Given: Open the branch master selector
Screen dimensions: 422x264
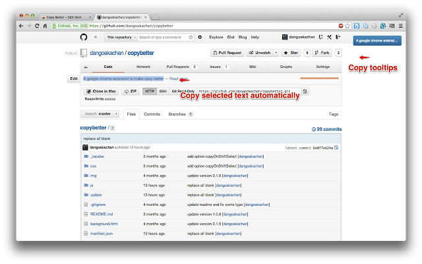Looking at the screenshot, I should pyautogui.click(x=100, y=114).
